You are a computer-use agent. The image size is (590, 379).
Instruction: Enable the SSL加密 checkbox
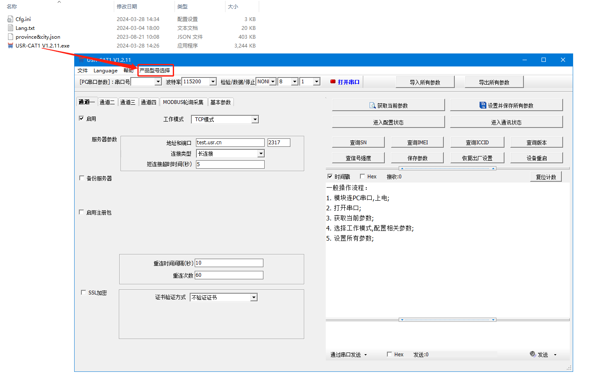pos(83,292)
